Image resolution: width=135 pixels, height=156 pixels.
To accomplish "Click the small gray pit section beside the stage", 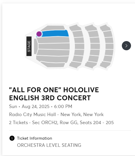I will tap(35, 46).
